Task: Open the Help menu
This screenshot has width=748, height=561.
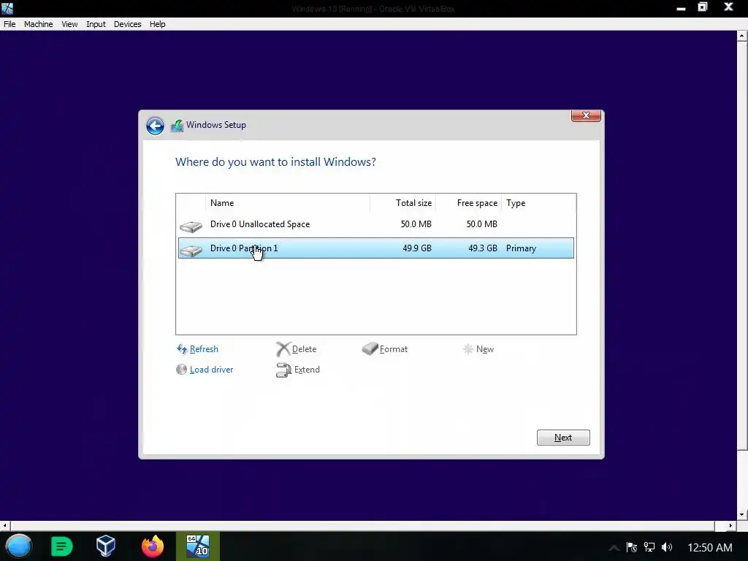Action: pos(158,24)
